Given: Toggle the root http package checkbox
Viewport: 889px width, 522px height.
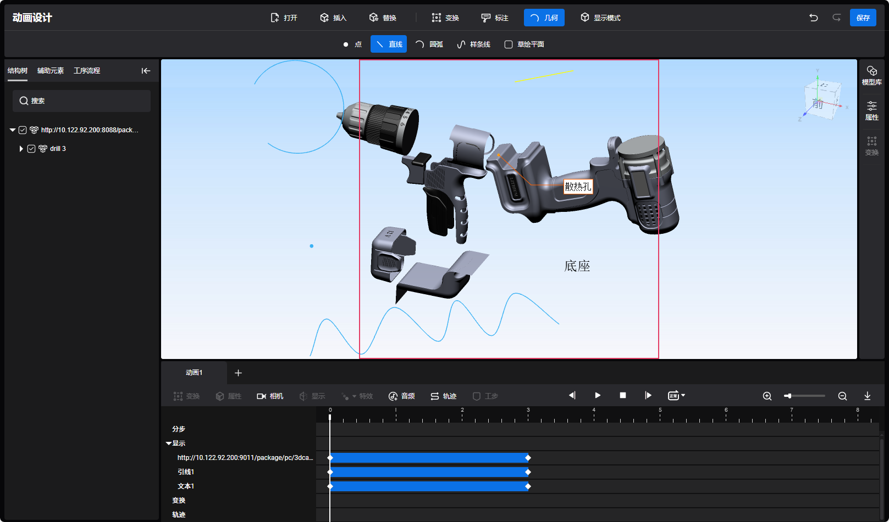Looking at the screenshot, I should [x=23, y=130].
